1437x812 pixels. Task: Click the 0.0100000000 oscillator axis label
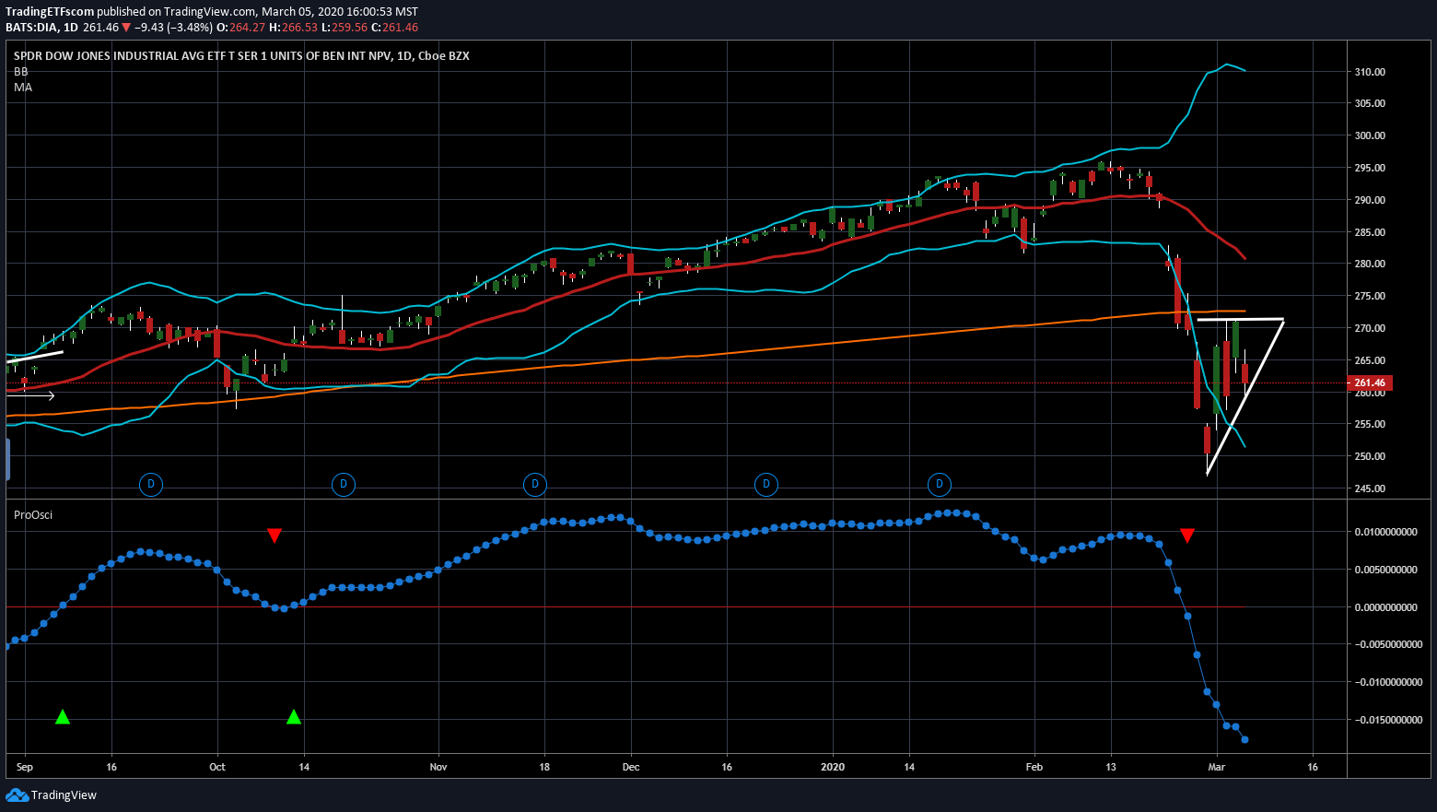(1387, 532)
